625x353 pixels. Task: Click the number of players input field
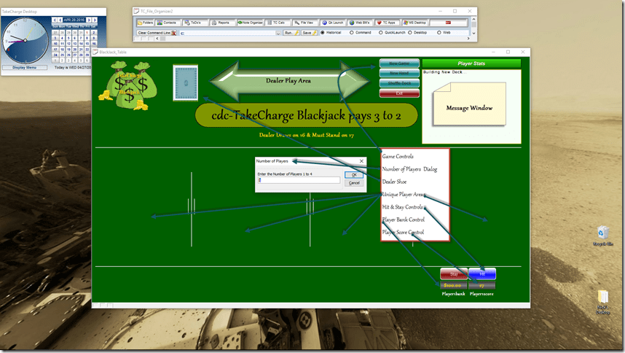(299, 180)
